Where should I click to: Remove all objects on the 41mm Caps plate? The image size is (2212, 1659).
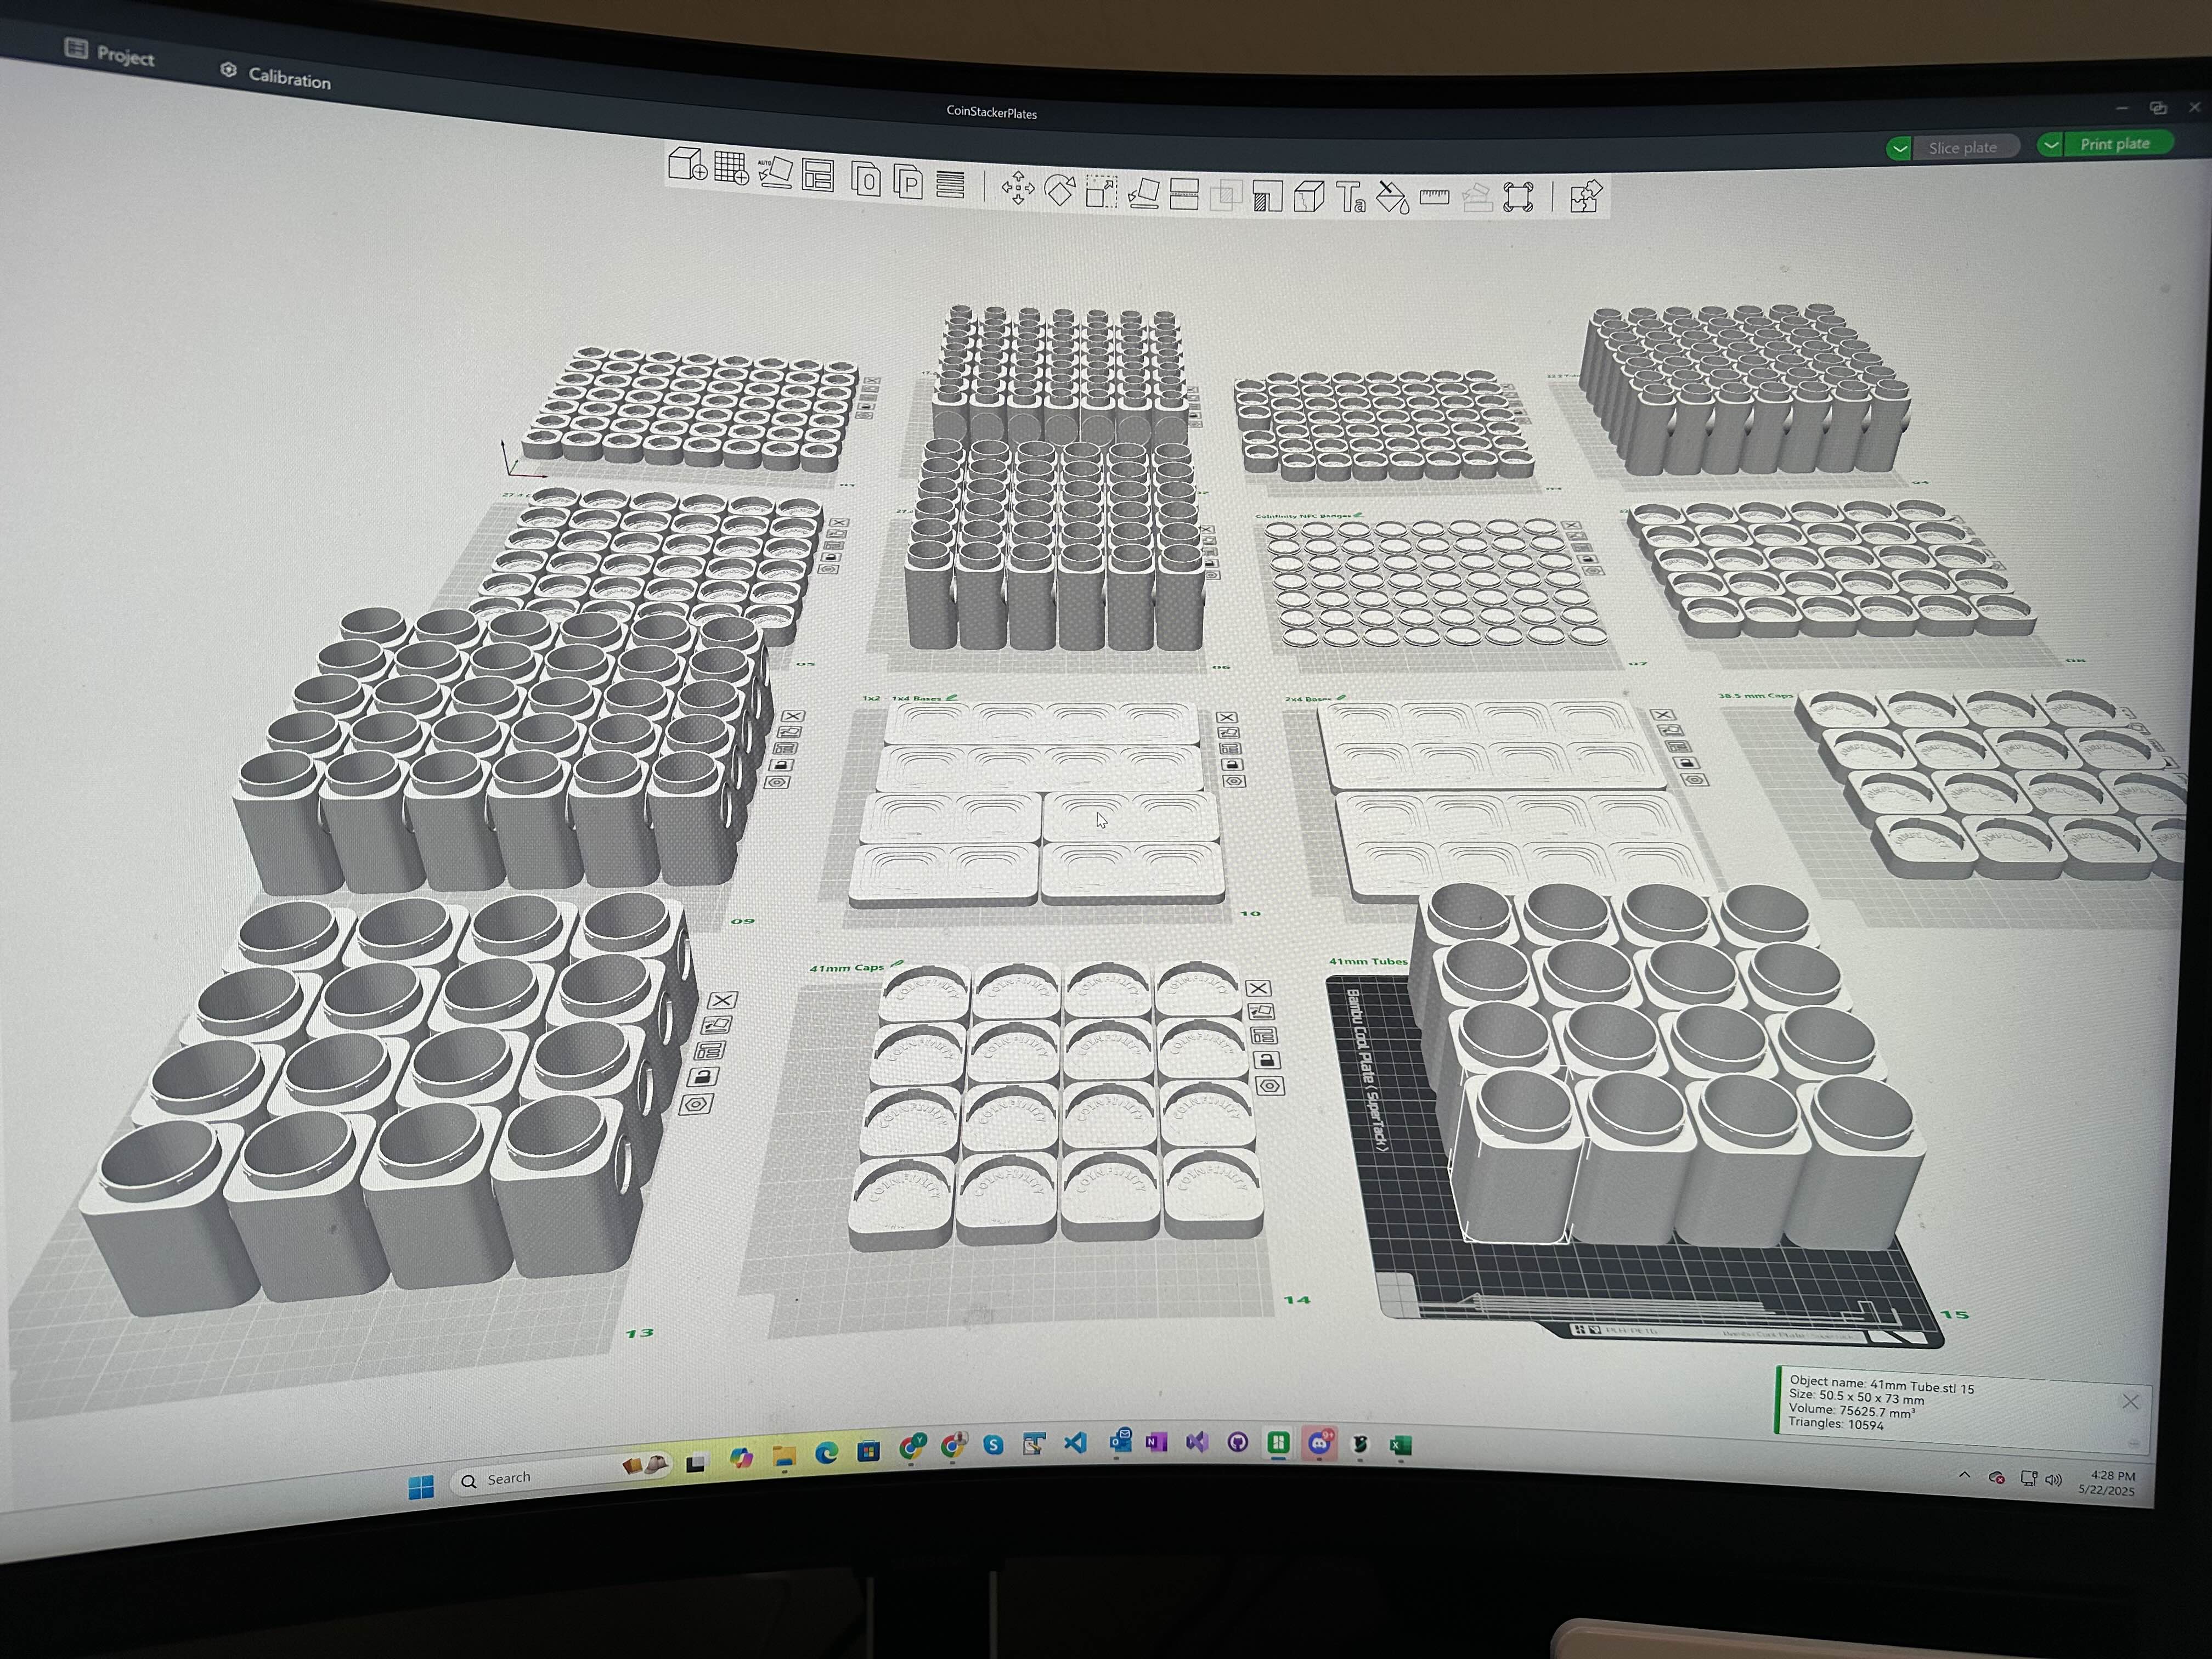1258,988
